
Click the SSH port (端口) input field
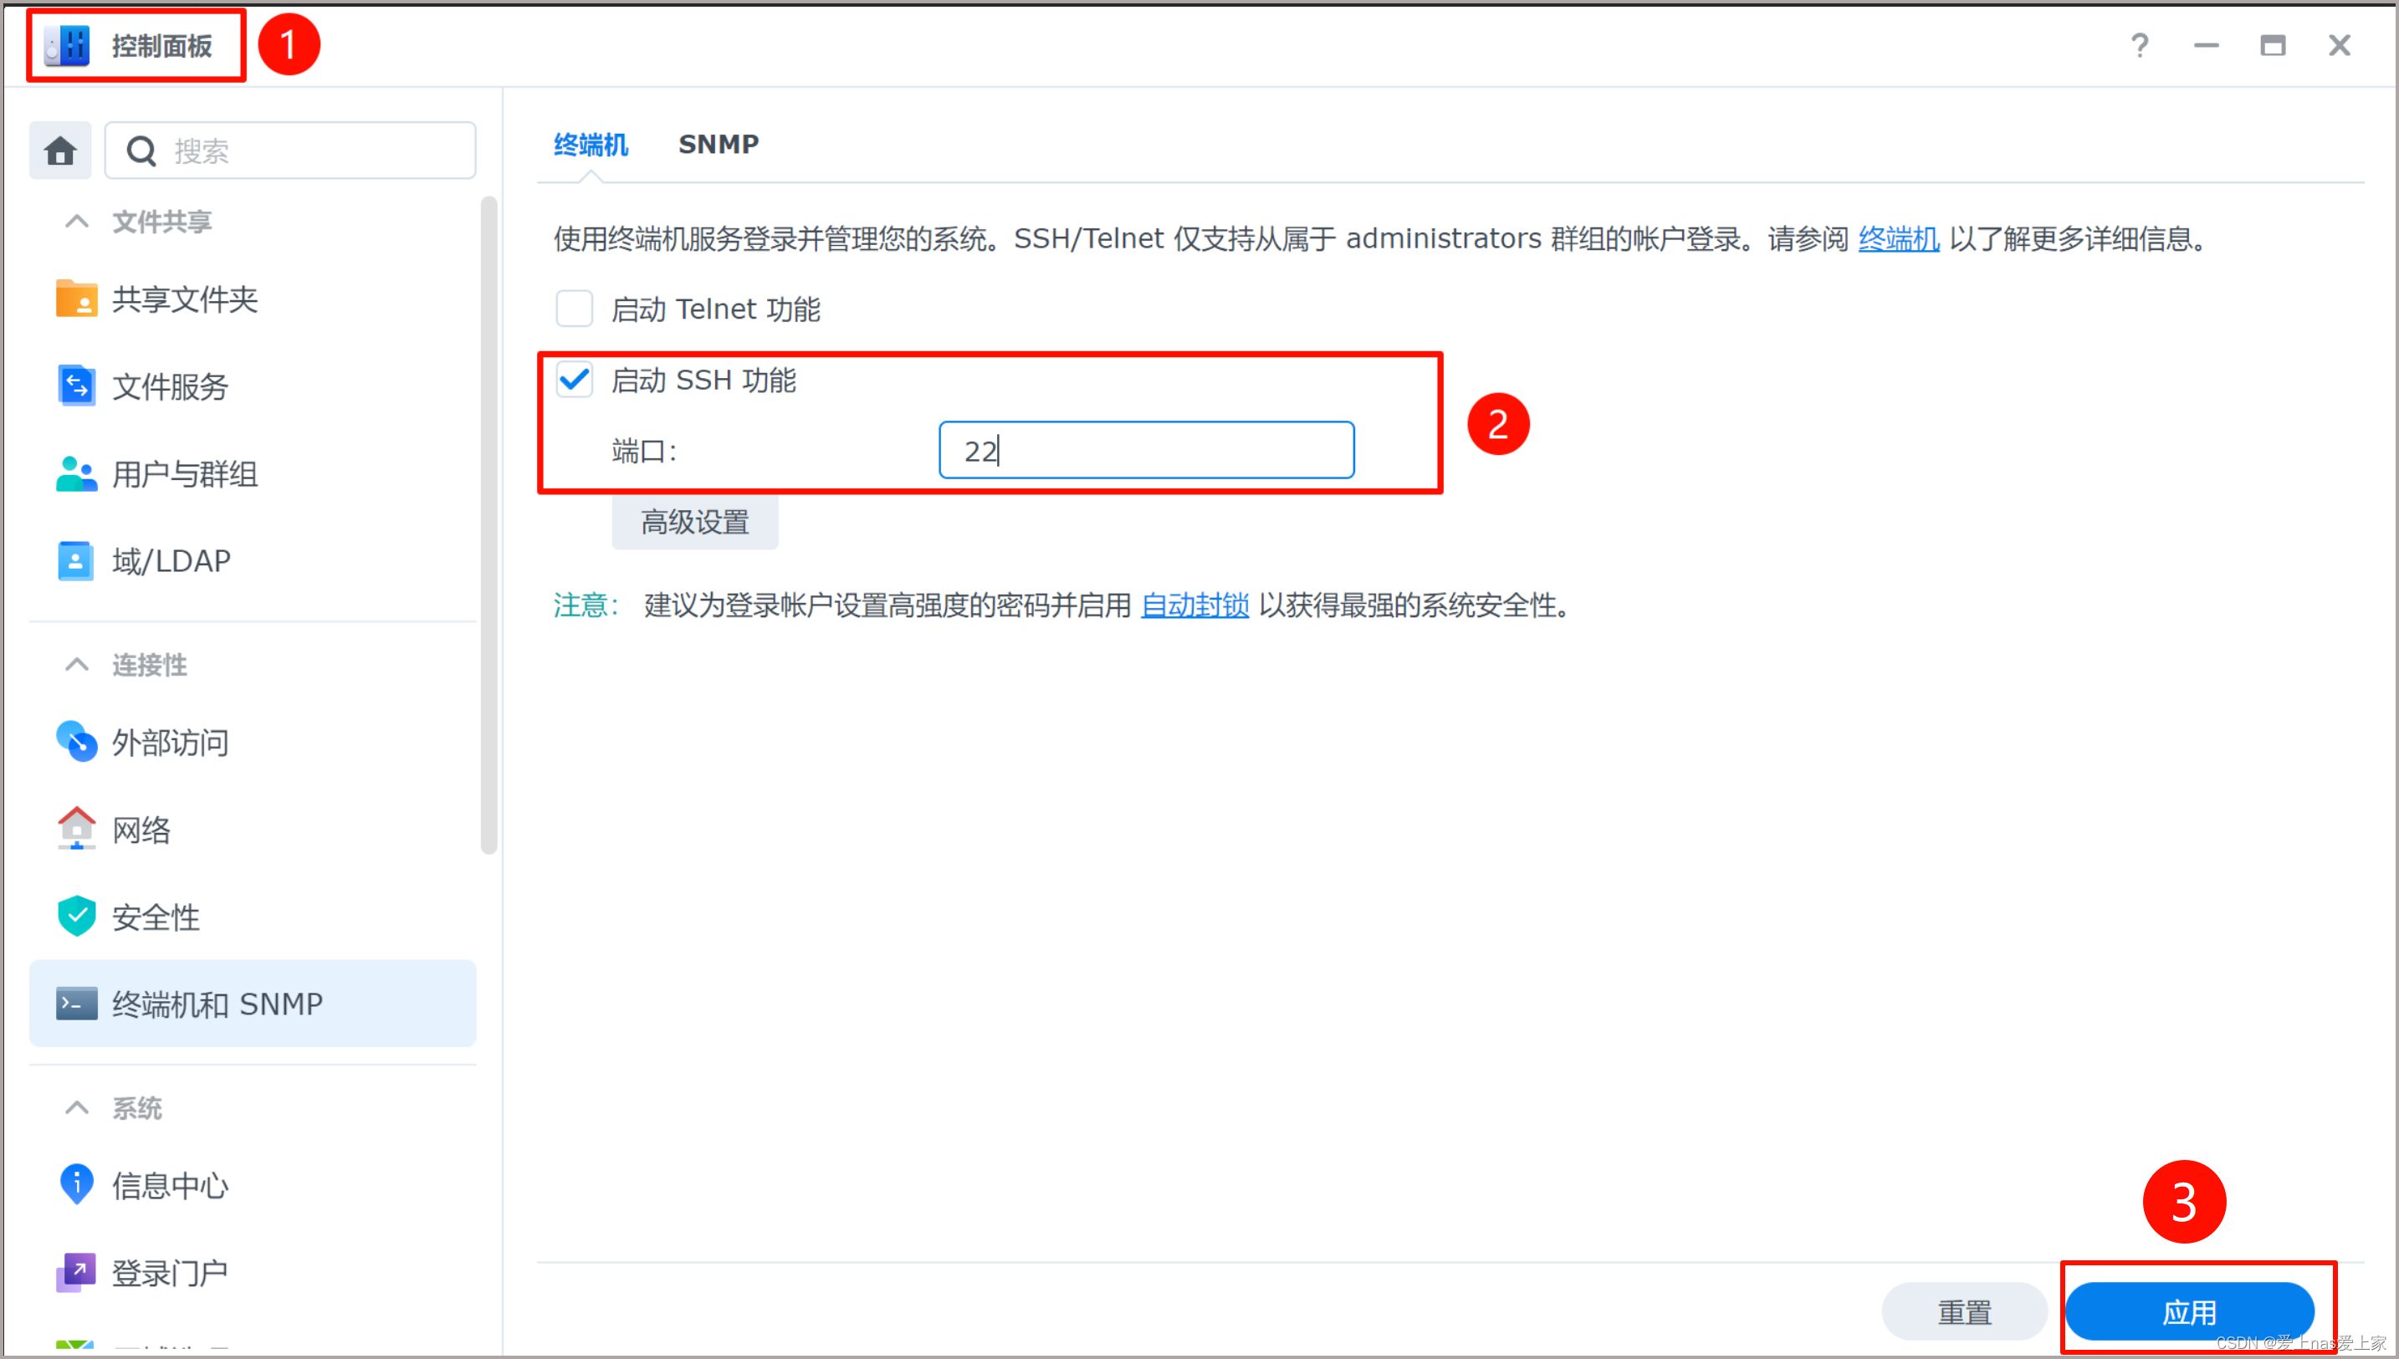point(1145,451)
